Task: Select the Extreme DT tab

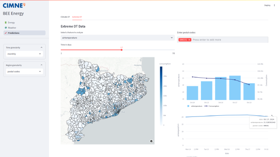Action: (77, 17)
